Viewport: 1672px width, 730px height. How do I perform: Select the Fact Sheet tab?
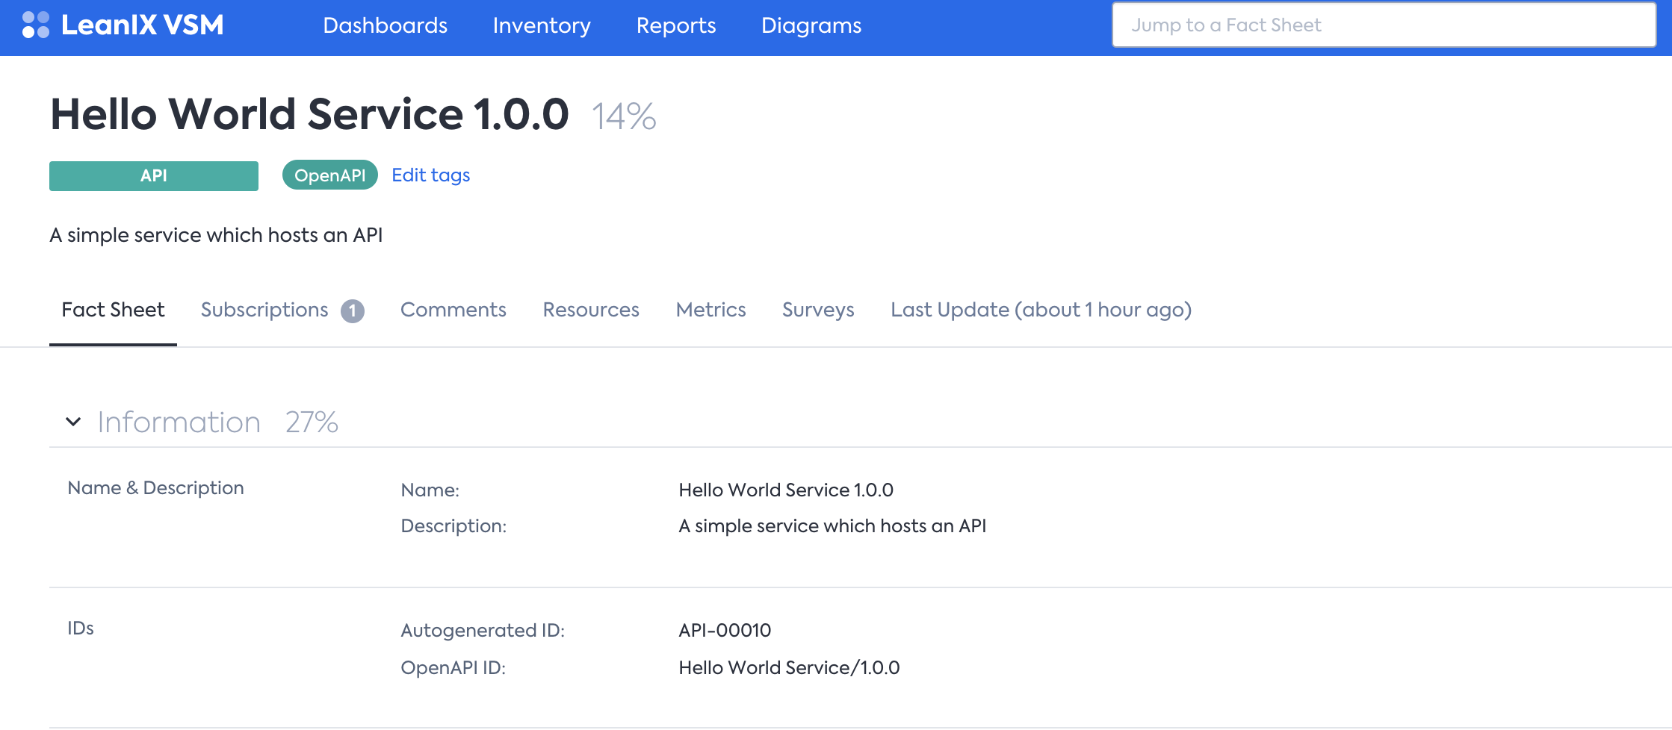[x=113, y=310]
